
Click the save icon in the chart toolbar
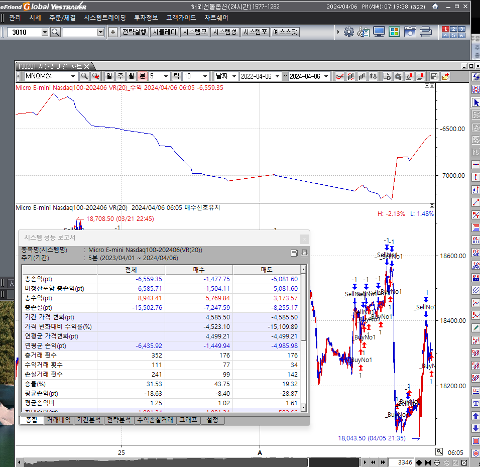[x=434, y=76]
